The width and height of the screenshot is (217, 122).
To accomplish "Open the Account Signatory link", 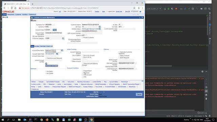I will 115,84.
